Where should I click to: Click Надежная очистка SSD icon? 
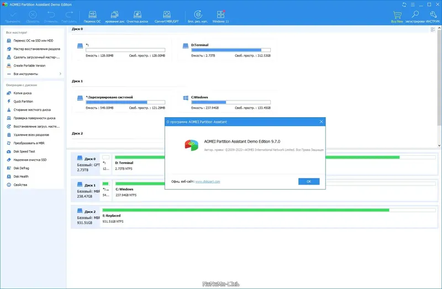click(9, 160)
